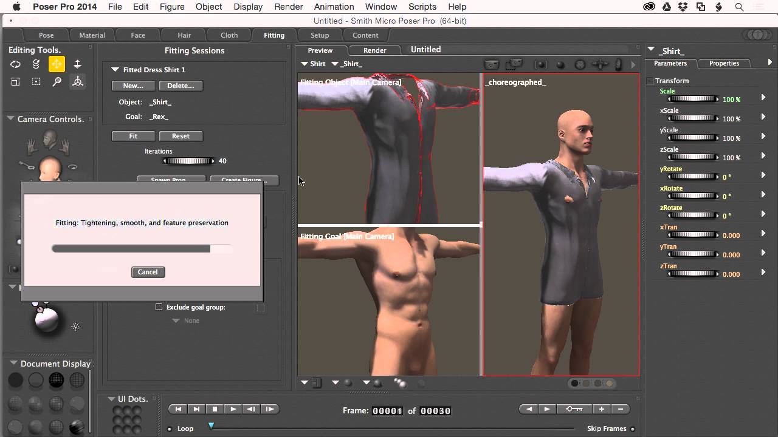This screenshot has width=778, height=437.
Task: Toggle the Loop radio indicator
Action: (x=170, y=429)
